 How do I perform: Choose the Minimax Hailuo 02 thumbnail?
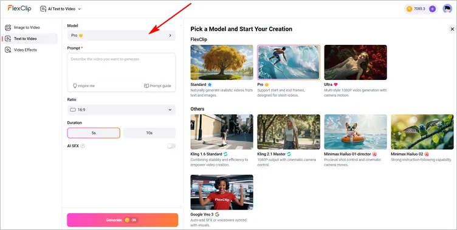422,132
